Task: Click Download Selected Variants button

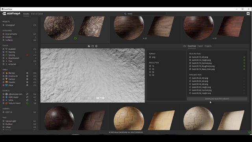Action: click(x=217, y=99)
